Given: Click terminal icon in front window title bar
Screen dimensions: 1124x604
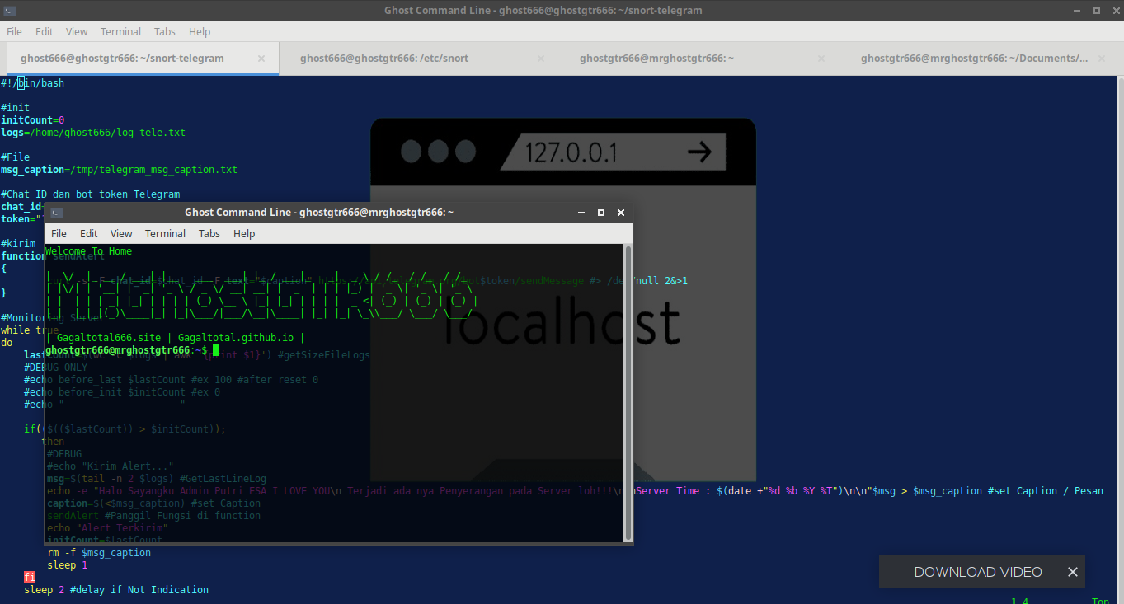Looking at the screenshot, I should (x=55, y=213).
